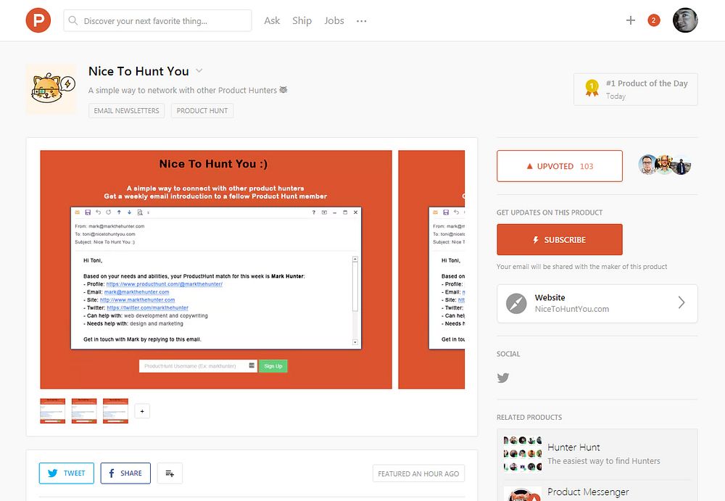Click the chevron arrow on Website card
725x501 pixels.
pyautogui.click(x=681, y=302)
